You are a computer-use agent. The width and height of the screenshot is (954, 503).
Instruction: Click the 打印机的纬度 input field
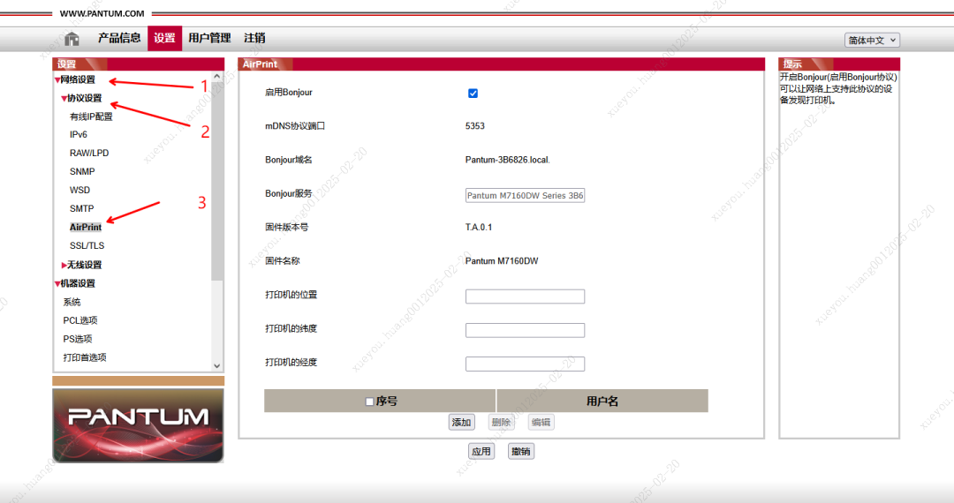525,330
